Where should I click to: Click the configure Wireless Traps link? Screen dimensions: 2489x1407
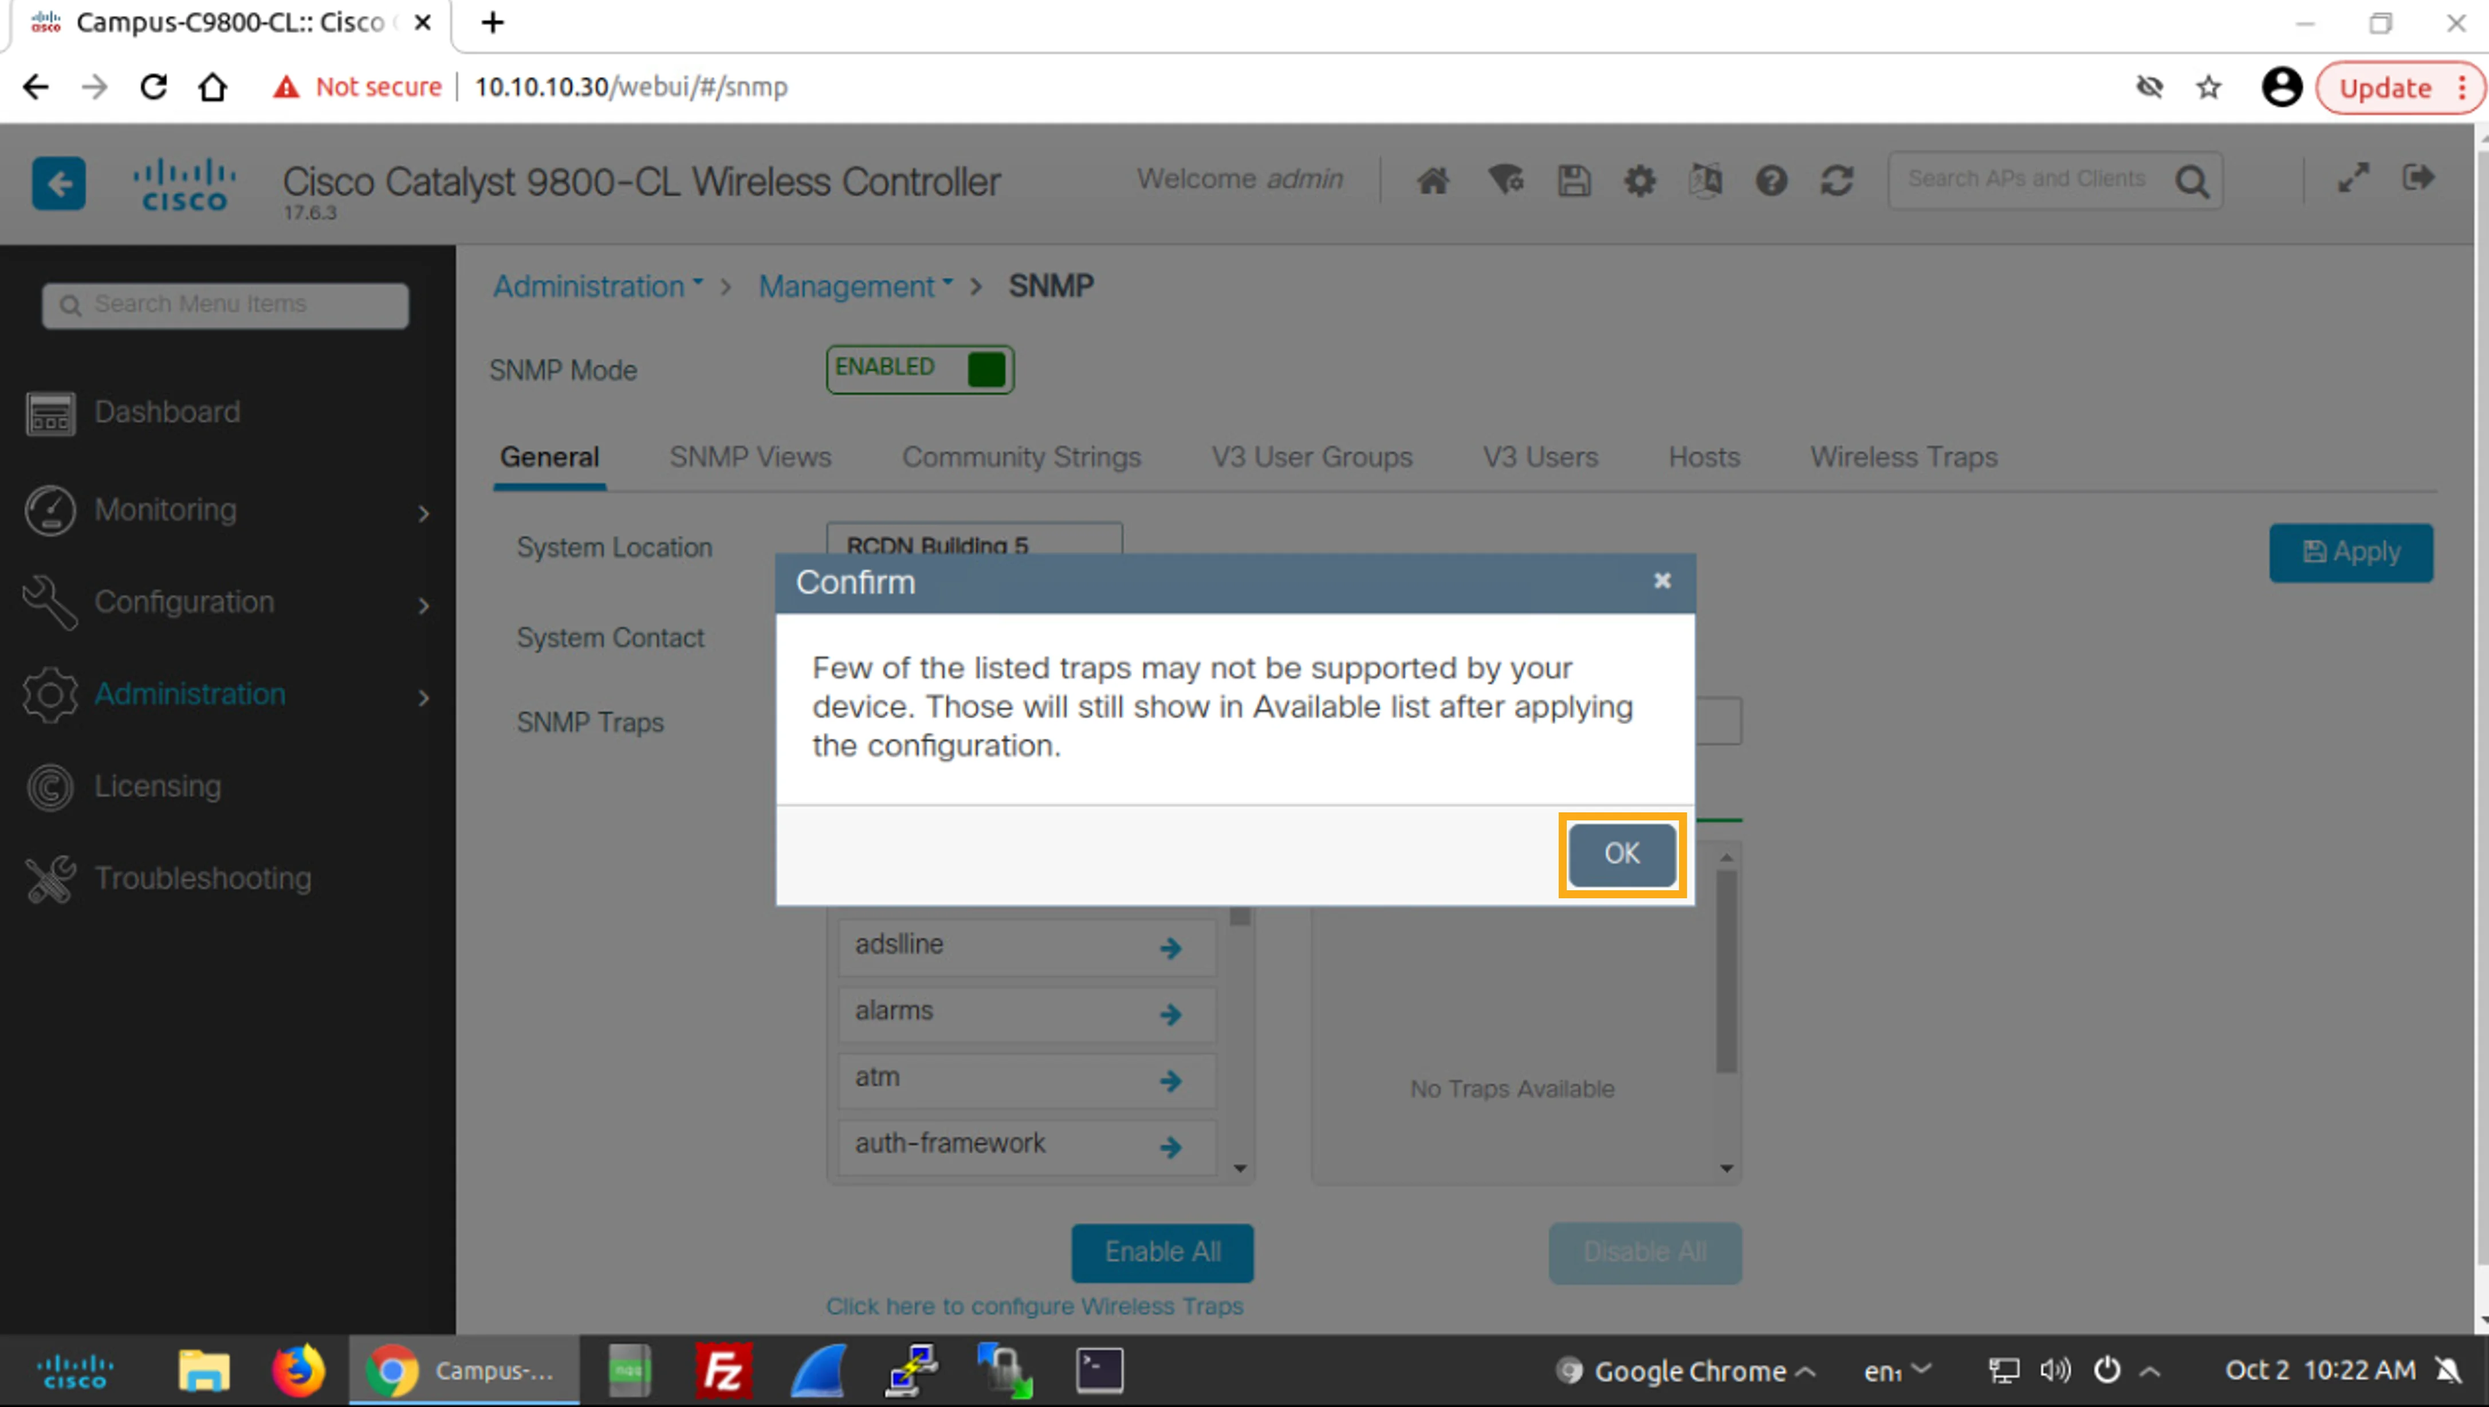click(1034, 1307)
